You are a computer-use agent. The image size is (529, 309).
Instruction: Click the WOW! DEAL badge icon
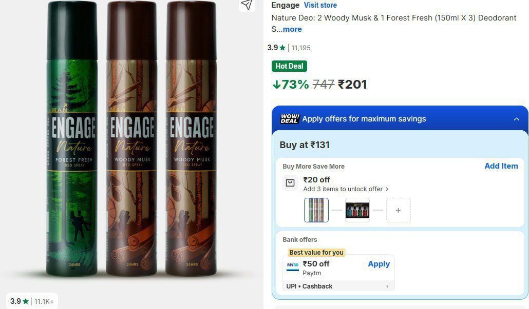coord(289,118)
